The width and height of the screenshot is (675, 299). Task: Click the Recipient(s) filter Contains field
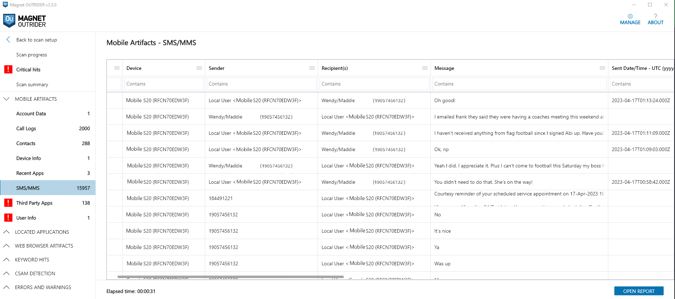point(374,84)
